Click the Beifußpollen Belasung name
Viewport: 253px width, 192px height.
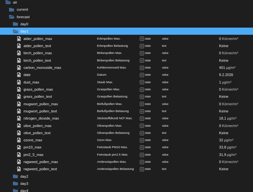click(x=113, y=111)
